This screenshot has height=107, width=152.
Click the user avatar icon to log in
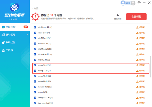pos(123,3)
